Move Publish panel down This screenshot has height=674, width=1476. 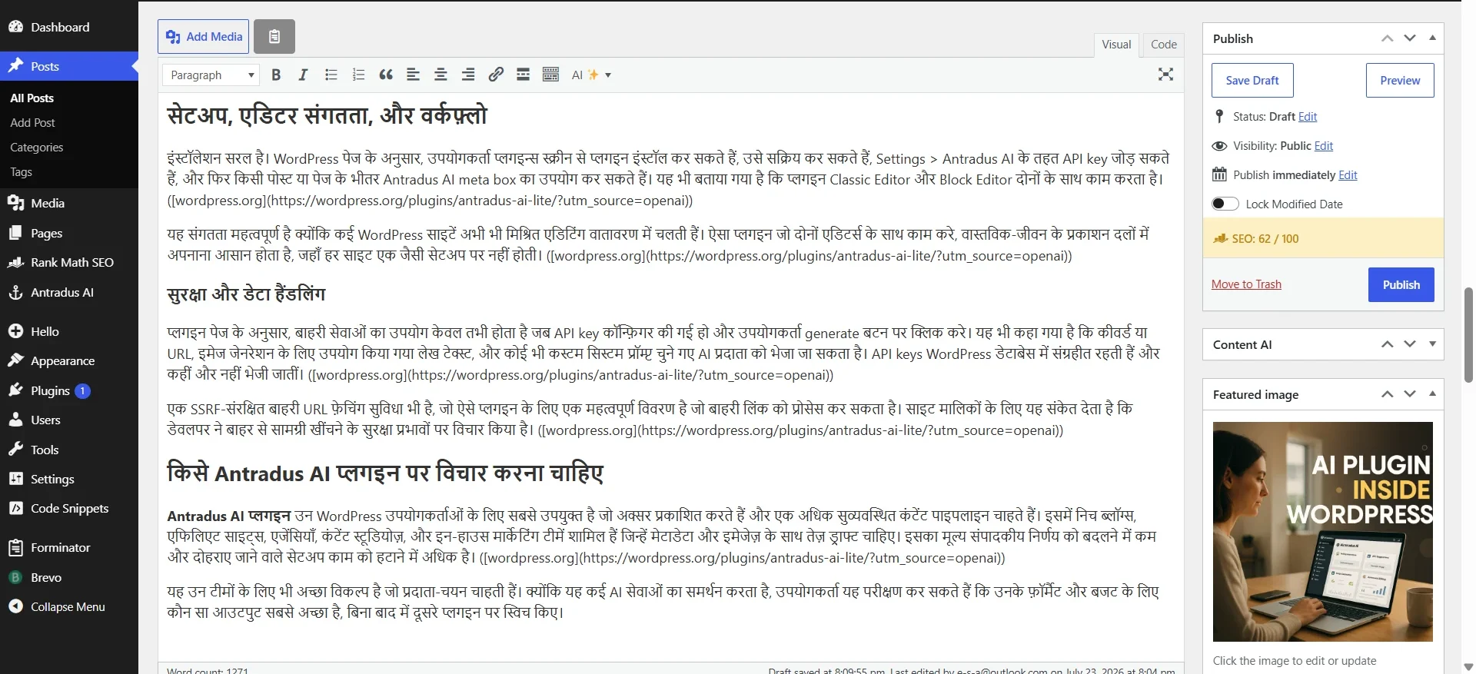1410,38
